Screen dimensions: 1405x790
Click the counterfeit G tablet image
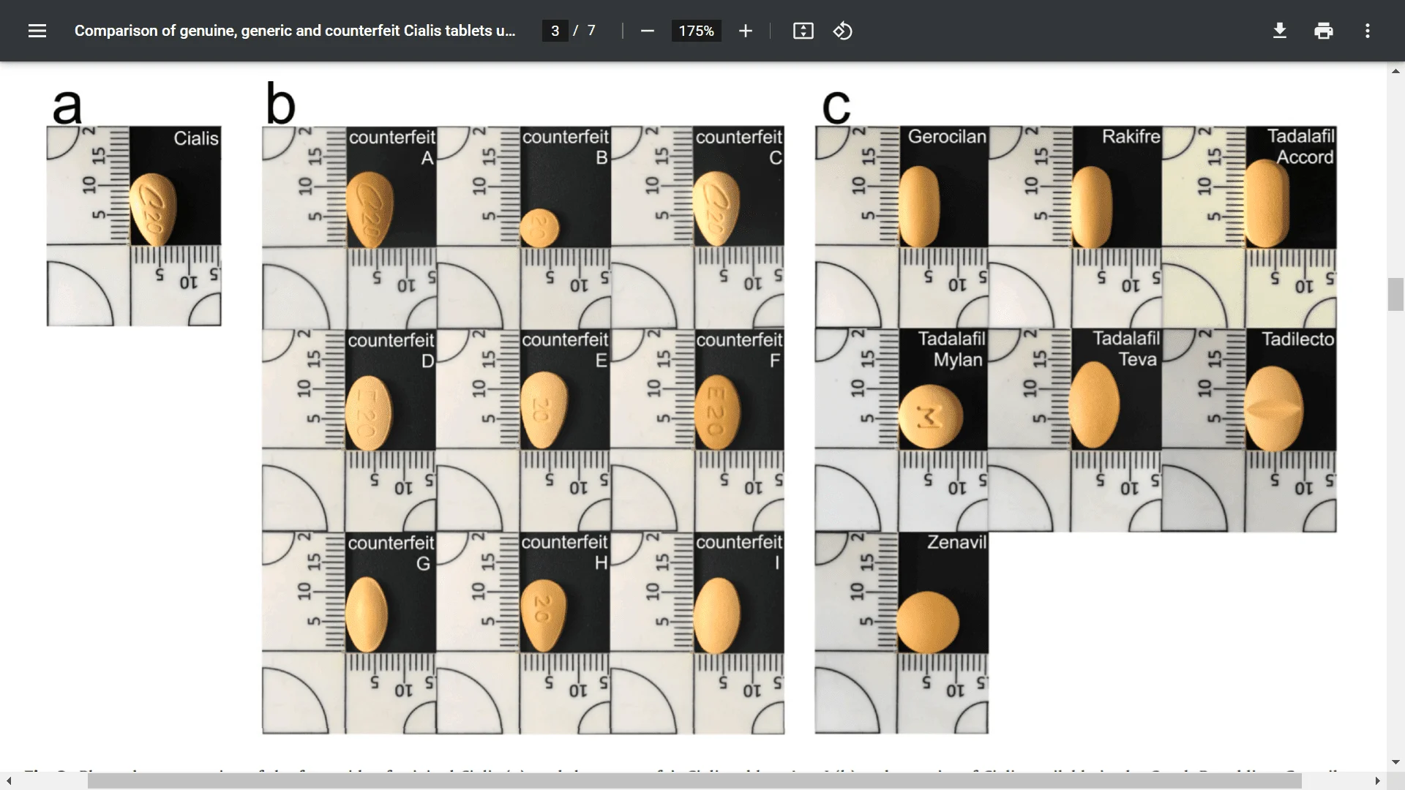(x=366, y=614)
